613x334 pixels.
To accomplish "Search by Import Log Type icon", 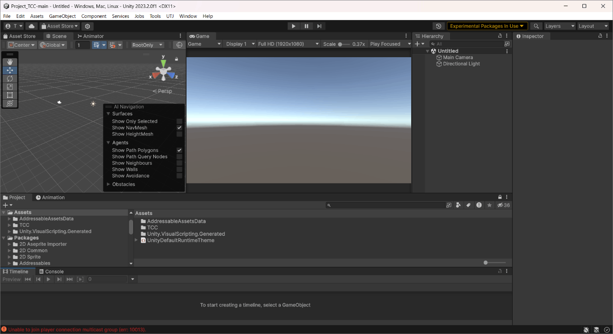I will (x=479, y=205).
